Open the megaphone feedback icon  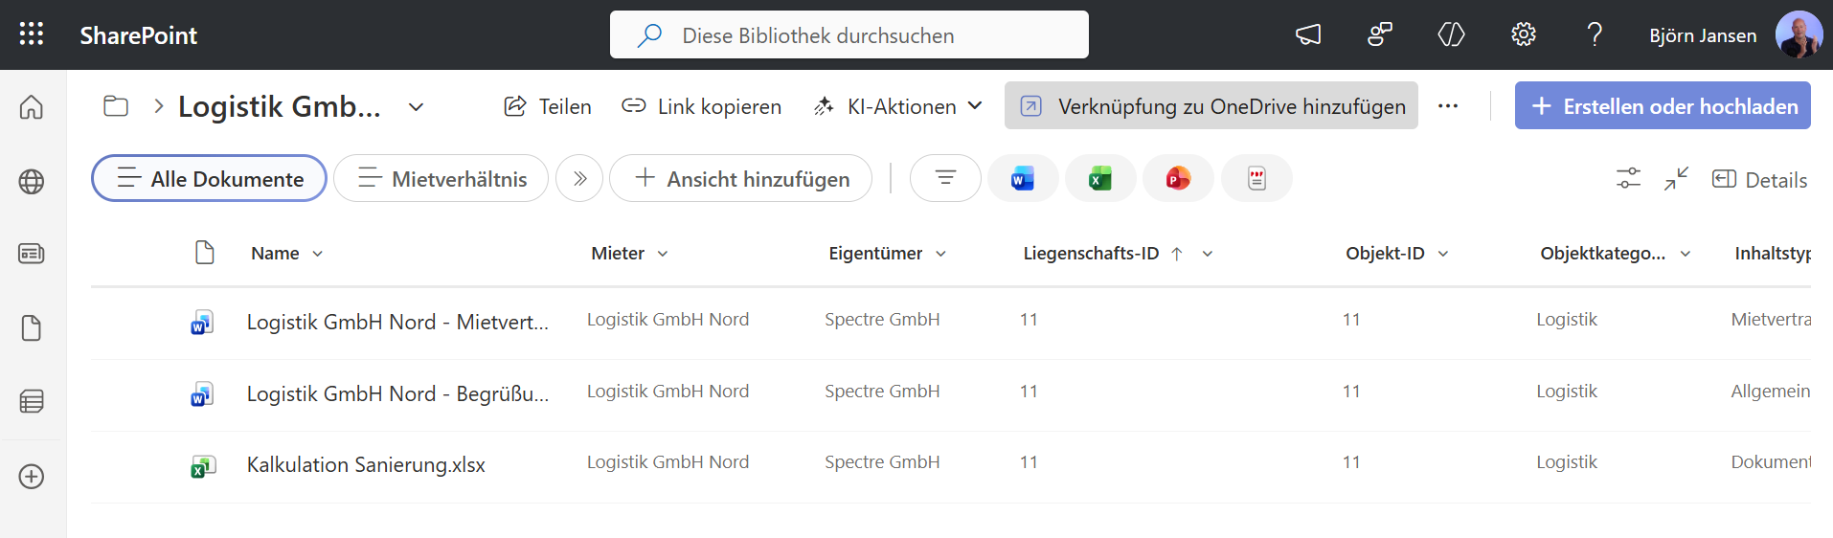[x=1308, y=35]
